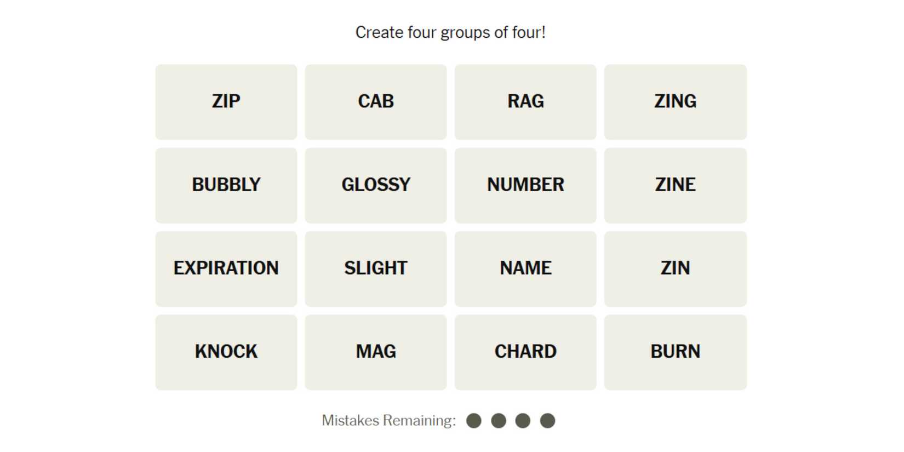Click the ZIN word card
This screenshot has height=452, width=904.
pos(675,268)
